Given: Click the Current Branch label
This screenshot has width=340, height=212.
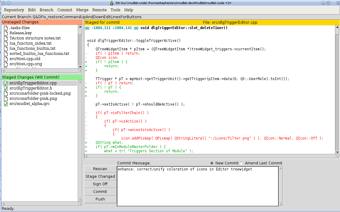Looking at the screenshot, I should 72,17.
